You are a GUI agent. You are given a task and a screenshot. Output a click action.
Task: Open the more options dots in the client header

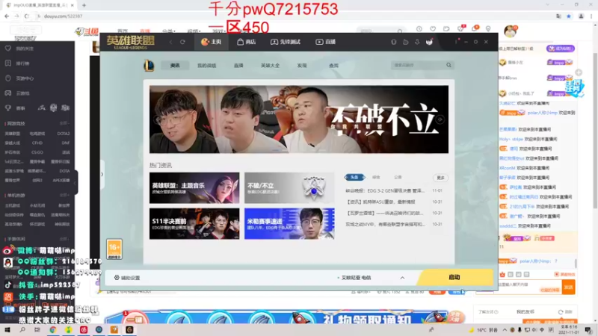[x=456, y=42]
